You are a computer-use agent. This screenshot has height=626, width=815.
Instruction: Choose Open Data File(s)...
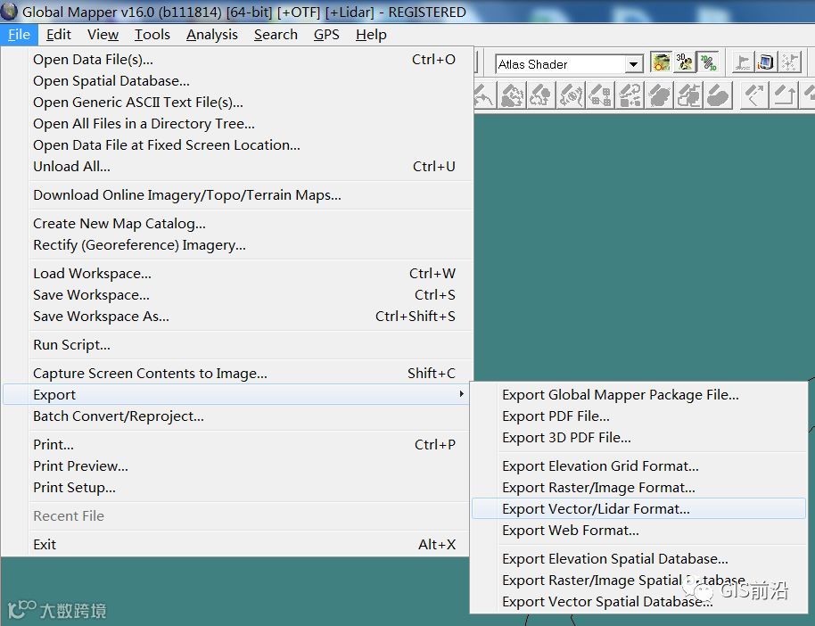pos(237,59)
